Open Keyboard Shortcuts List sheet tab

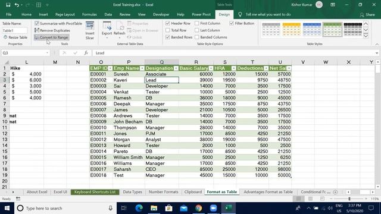pos(95,192)
